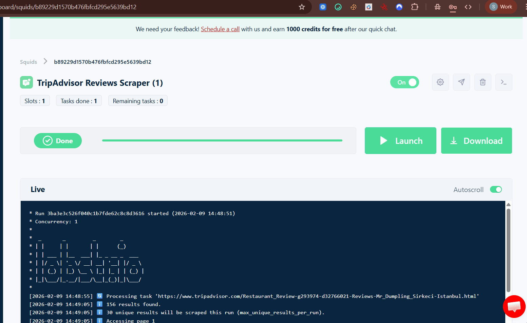527x323 pixels.
Task: Open the password manager key icon
Action: point(452,7)
